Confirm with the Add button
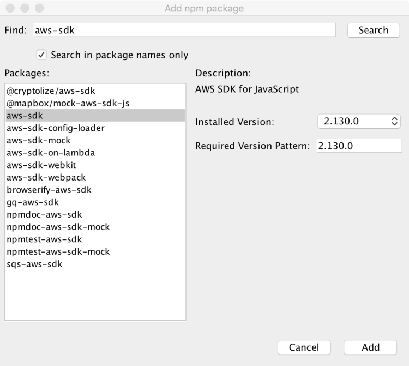Viewport: 409px width, 366px height. click(x=370, y=347)
